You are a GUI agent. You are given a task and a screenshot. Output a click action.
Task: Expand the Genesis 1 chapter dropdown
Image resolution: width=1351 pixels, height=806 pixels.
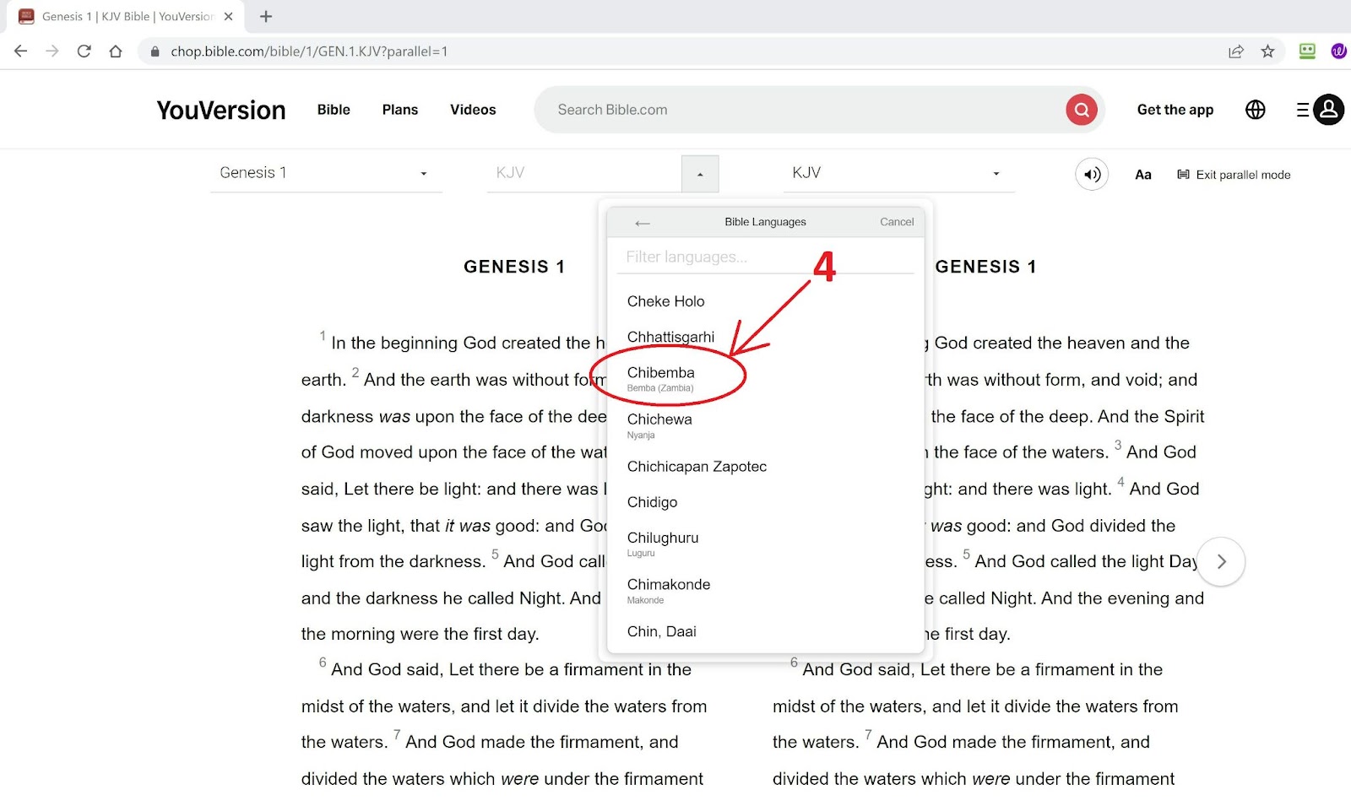[326, 173]
